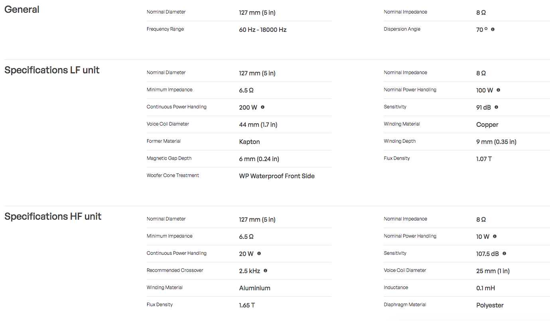Select the Kapton former material value
Image resolution: width=550 pixels, height=321 pixels.
pos(250,142)
